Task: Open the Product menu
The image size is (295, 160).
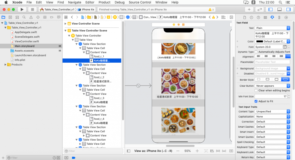Action: [x=104, y=2]
